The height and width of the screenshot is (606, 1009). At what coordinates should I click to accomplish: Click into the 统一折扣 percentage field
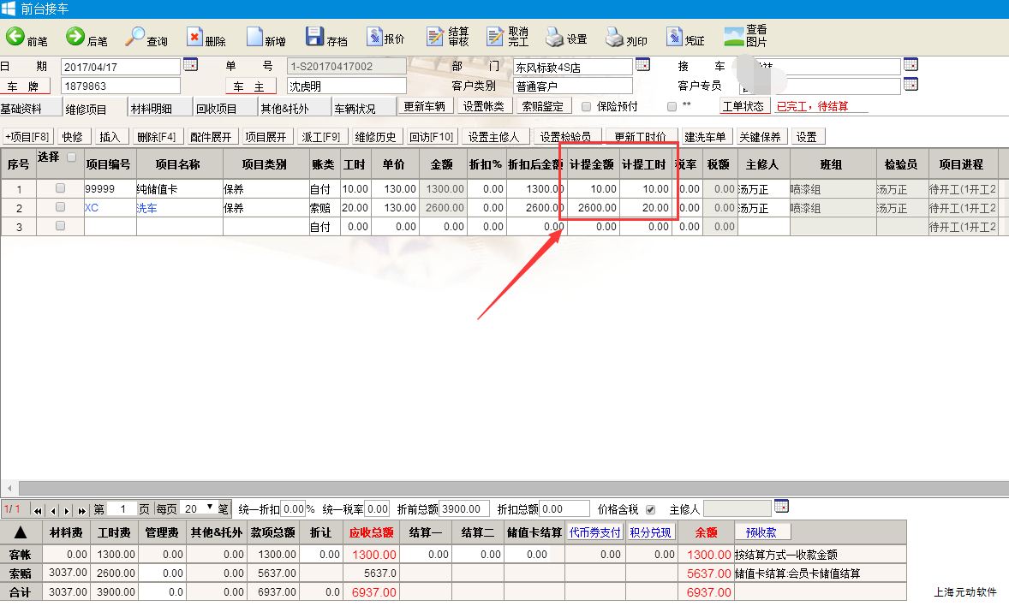point(292,509)
